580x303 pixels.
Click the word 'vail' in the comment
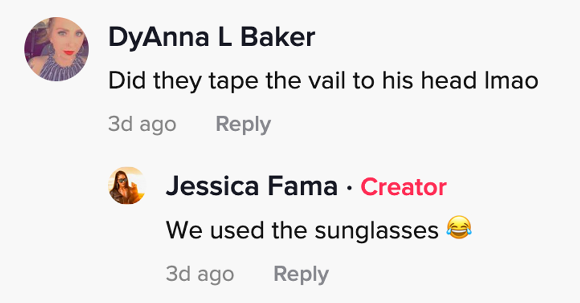click(333, 80)
